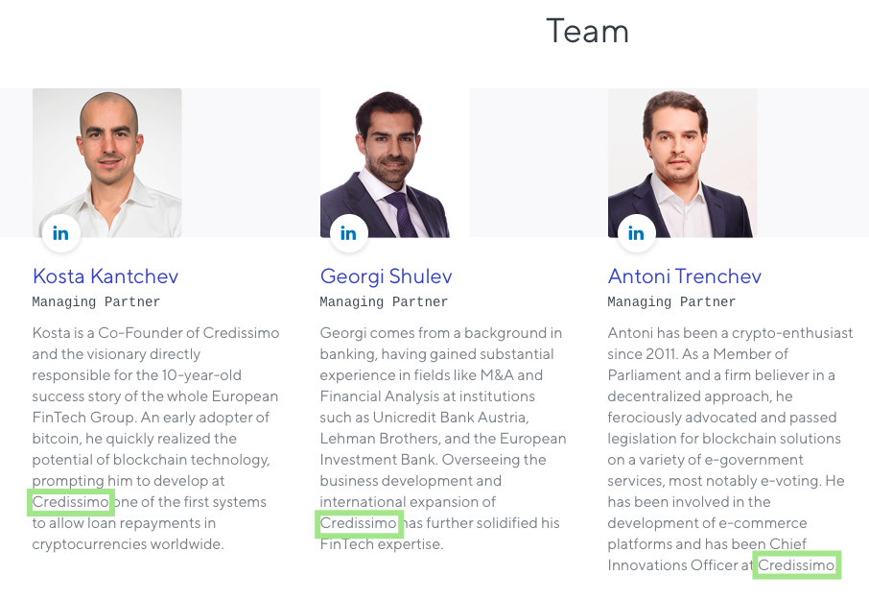Click the word Parliament in Antoni's bio

pyautogui.click(x=644, y=375)
